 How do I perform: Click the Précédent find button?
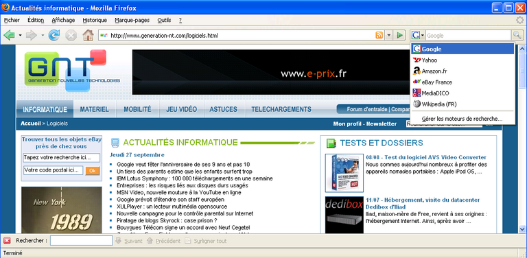163,241
